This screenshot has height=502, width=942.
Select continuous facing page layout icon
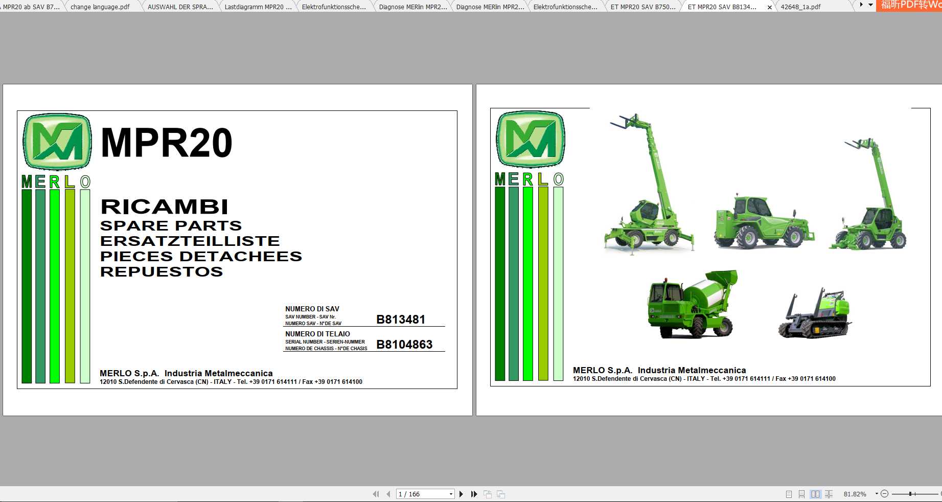[829, 494]
